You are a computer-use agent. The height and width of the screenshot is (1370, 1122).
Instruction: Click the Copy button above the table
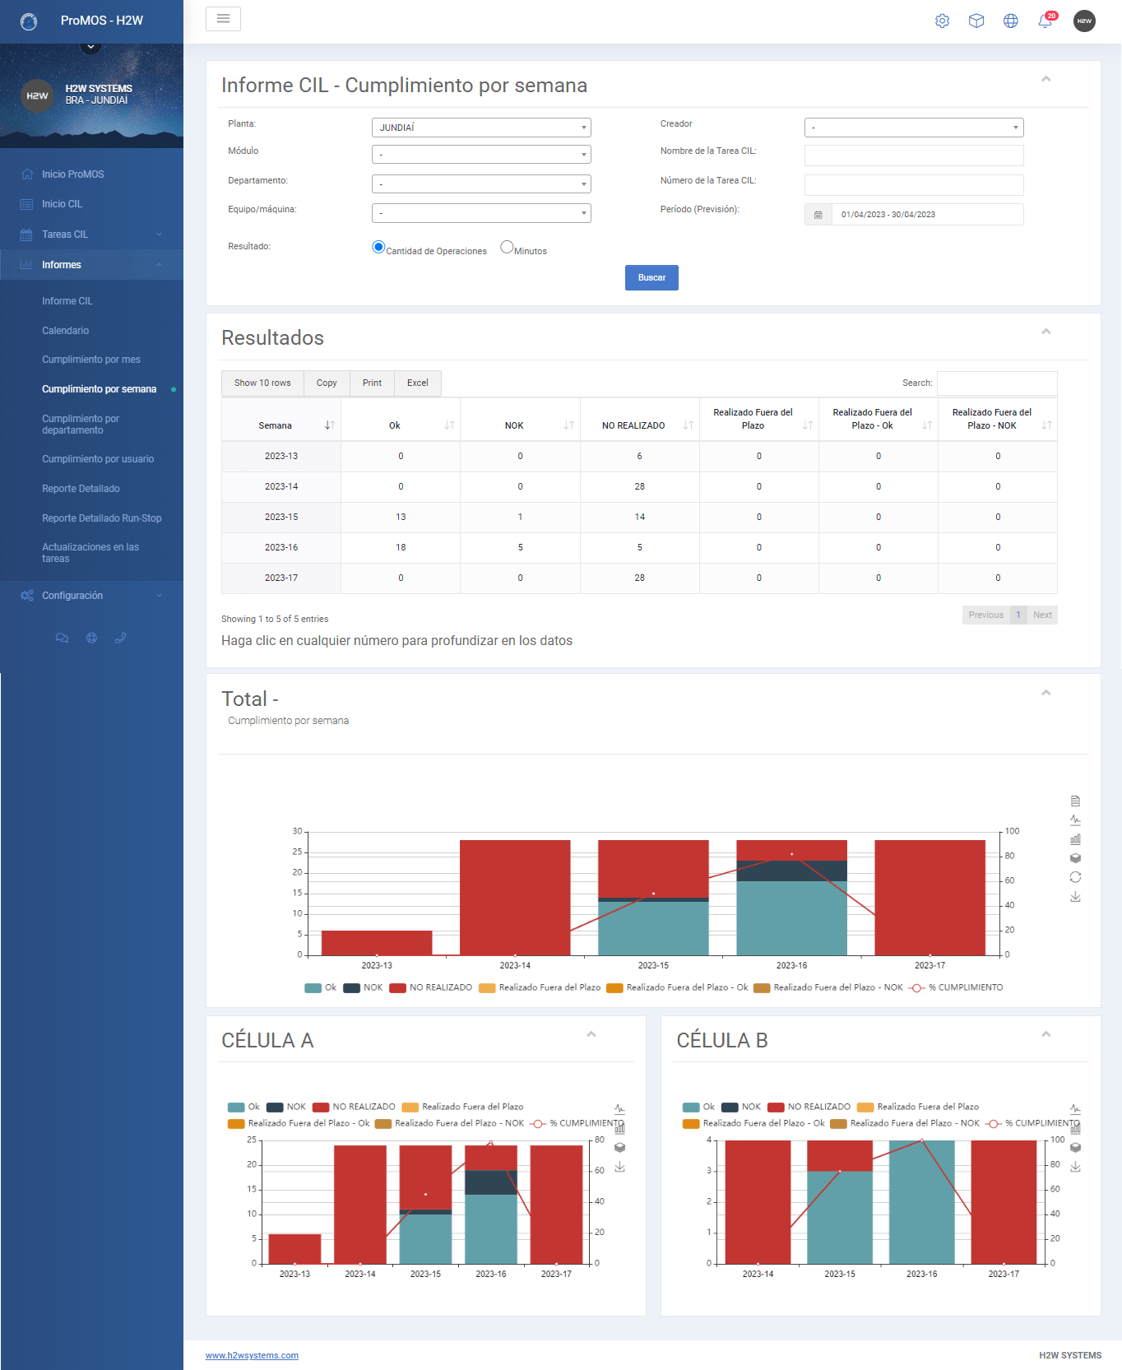coord(327,383)
